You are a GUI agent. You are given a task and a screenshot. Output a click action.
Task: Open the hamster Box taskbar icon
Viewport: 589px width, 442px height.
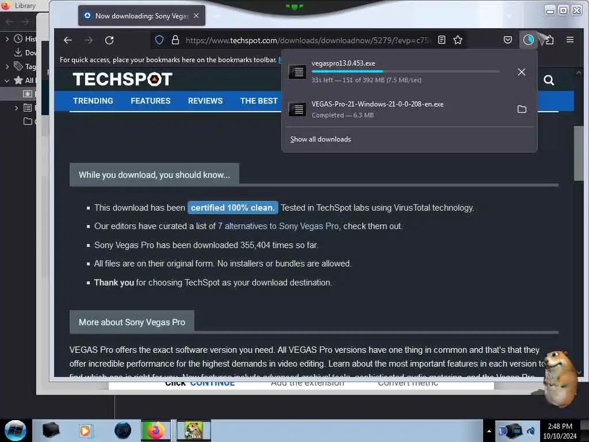pyautogui.click(x=194, y=430)
